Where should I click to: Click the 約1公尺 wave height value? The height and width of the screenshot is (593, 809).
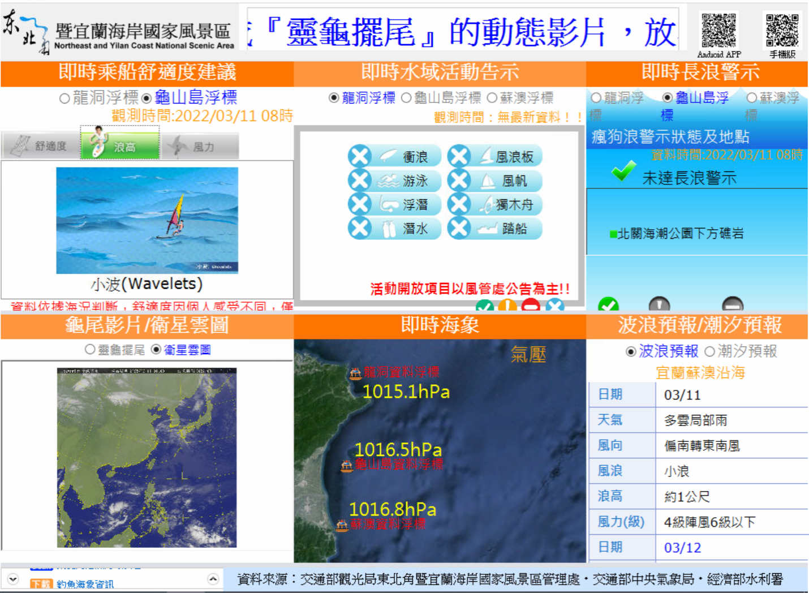(687, 497)
